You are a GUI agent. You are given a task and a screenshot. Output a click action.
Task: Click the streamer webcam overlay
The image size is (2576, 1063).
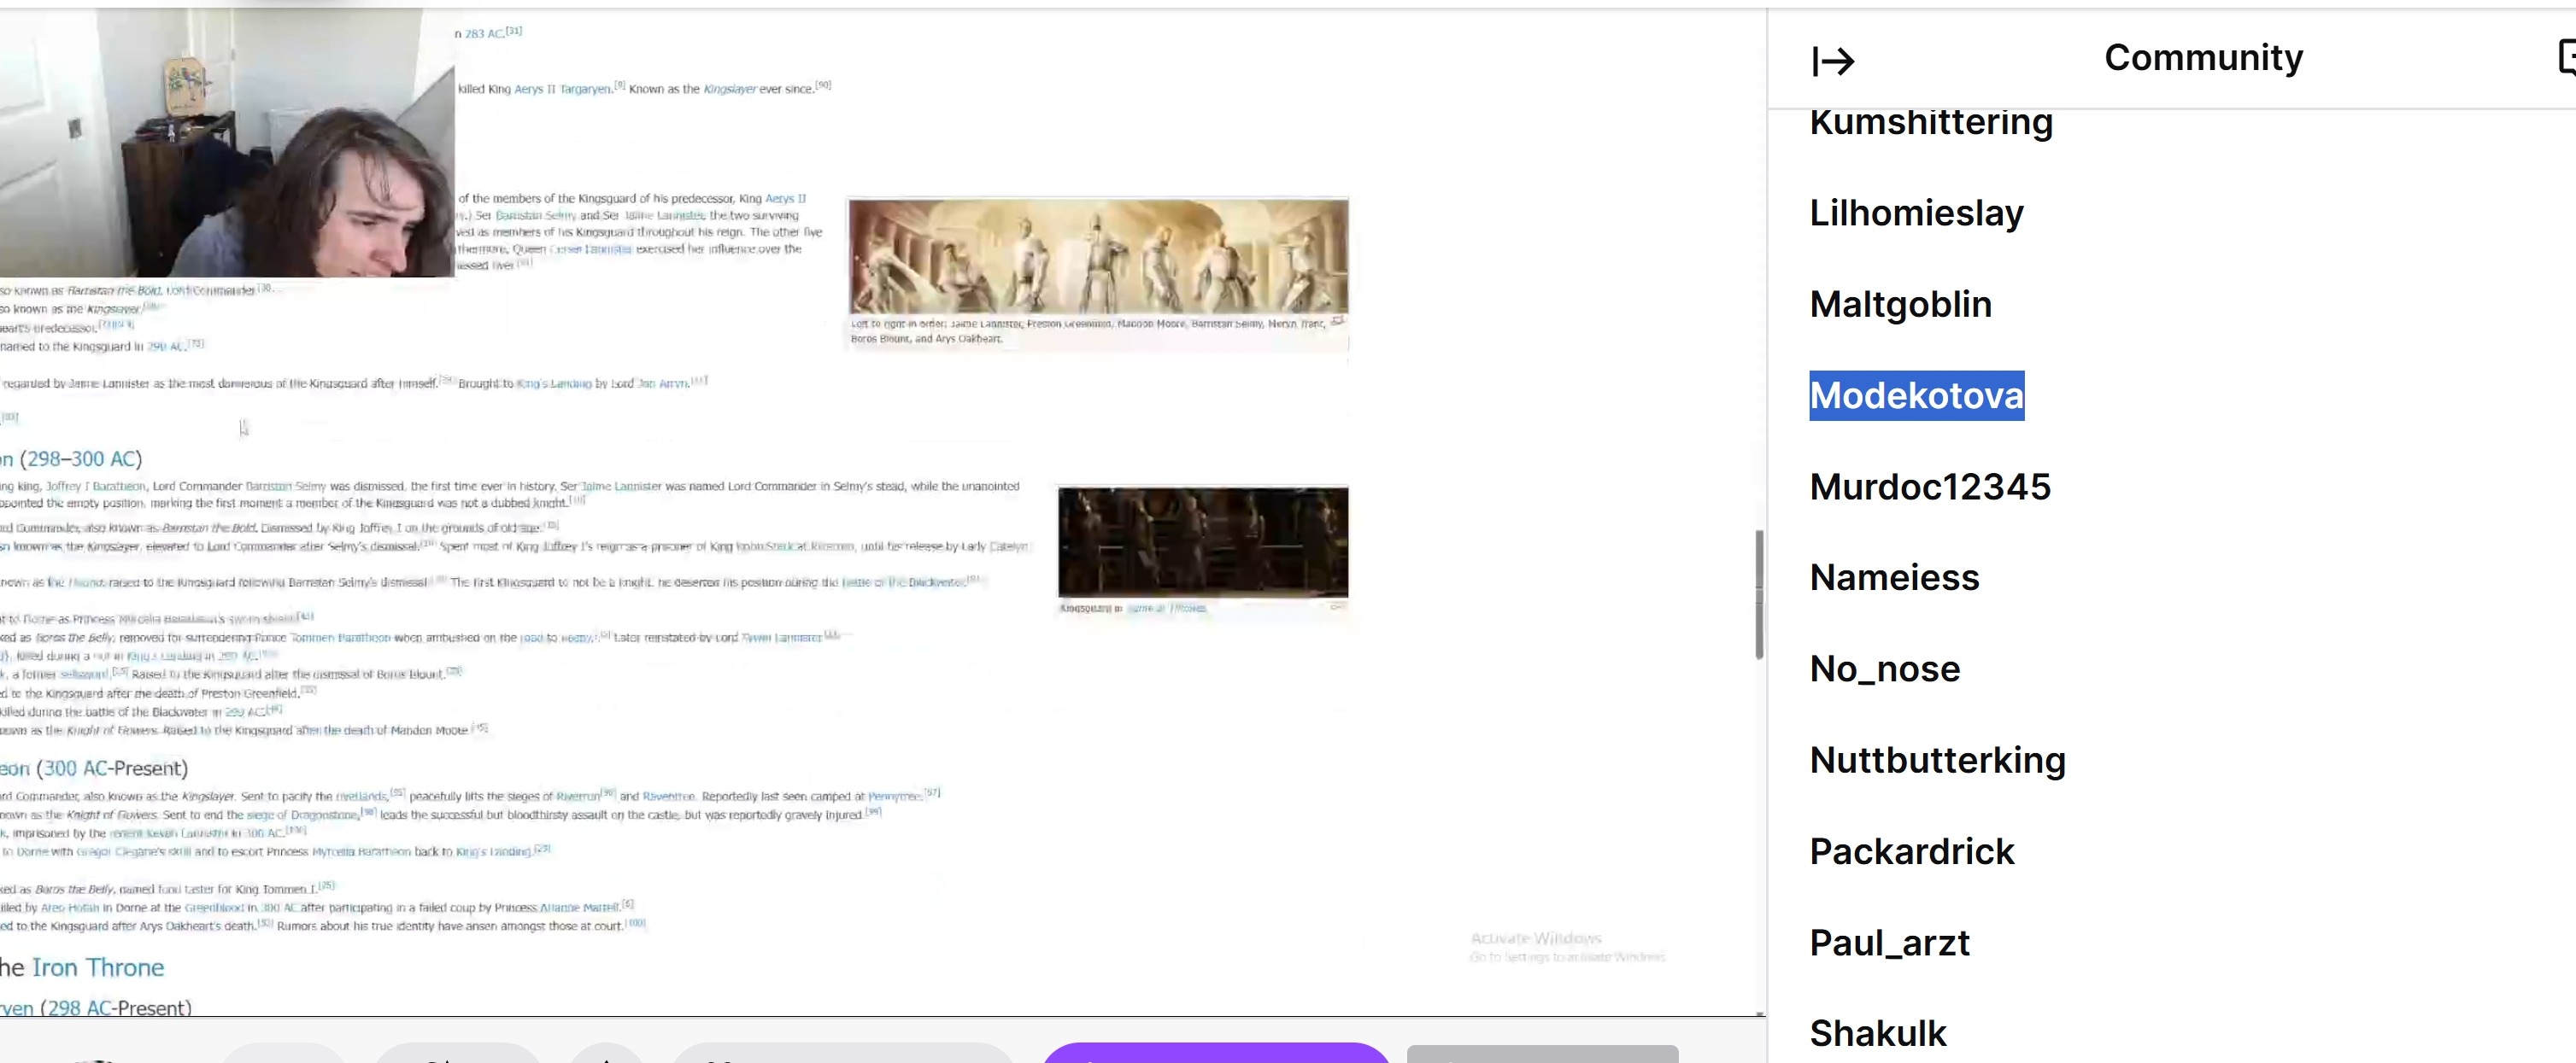pos(227,143)
